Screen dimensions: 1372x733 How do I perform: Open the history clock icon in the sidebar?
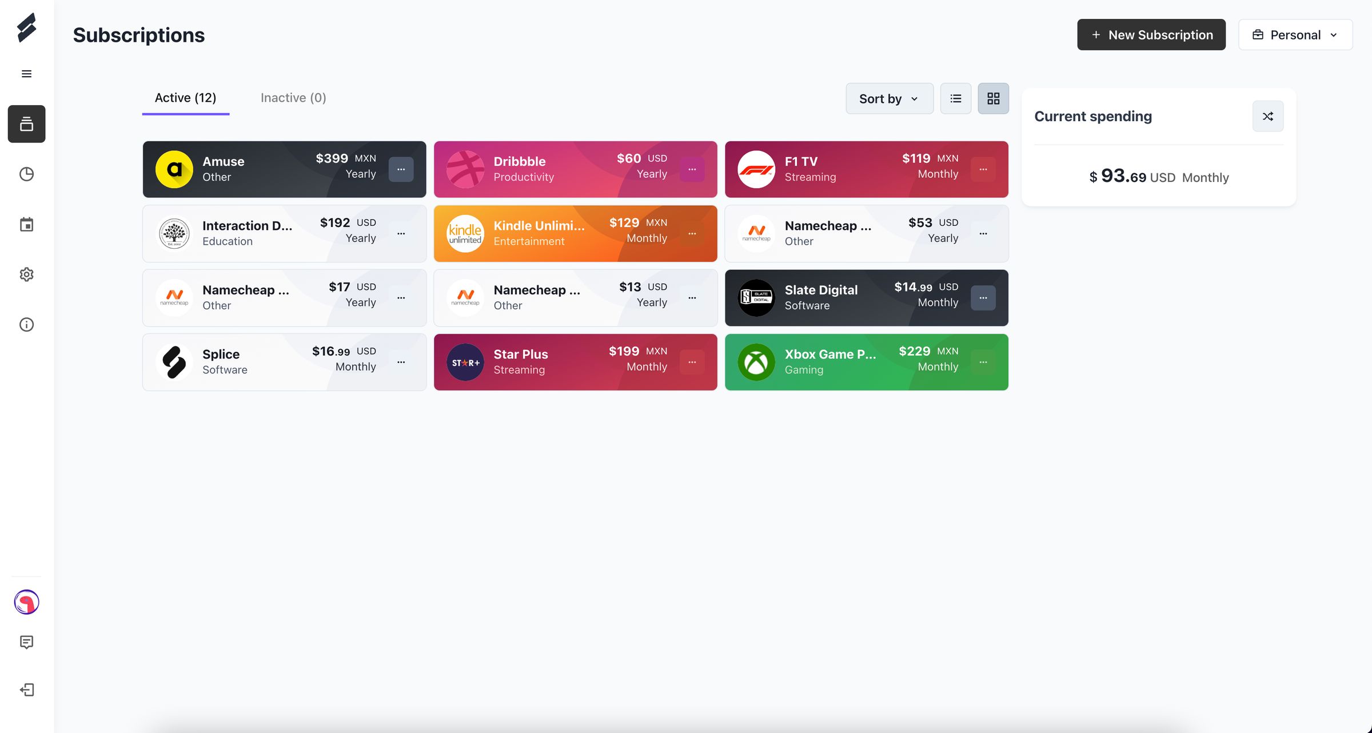pyautogui.click(x=26, y=174)
